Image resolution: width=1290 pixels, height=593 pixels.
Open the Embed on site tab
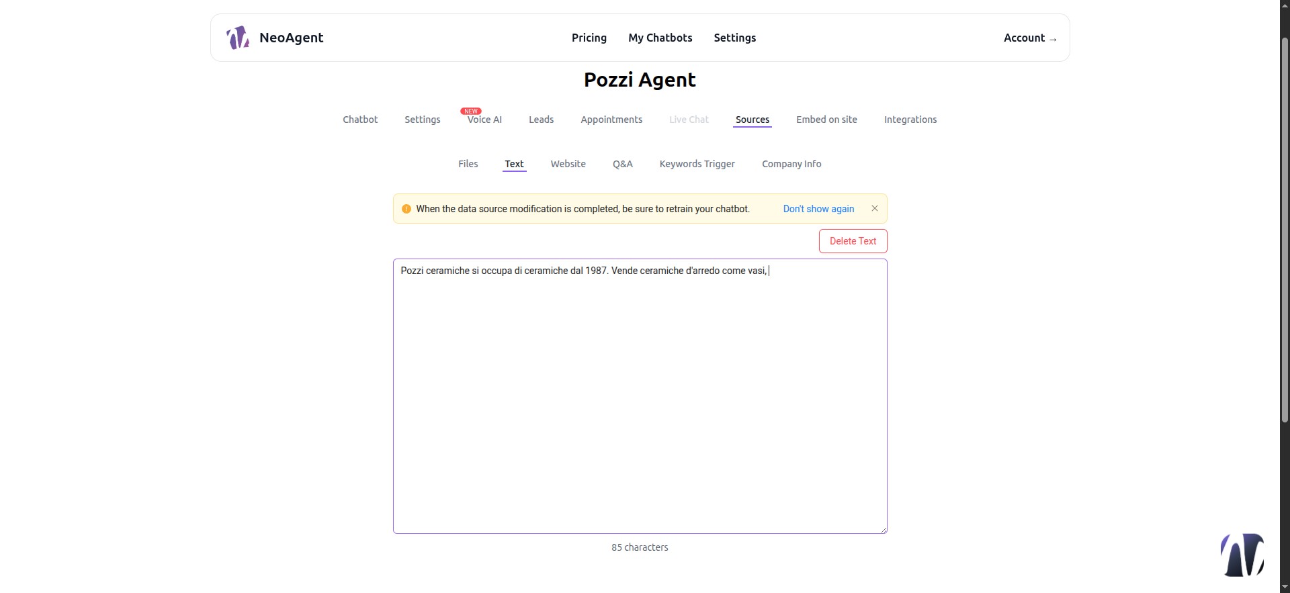[x=826, y=120]
